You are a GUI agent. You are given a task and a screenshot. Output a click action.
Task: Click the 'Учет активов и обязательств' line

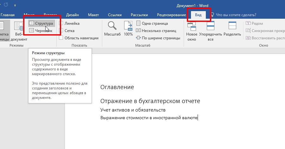point(133,110)
